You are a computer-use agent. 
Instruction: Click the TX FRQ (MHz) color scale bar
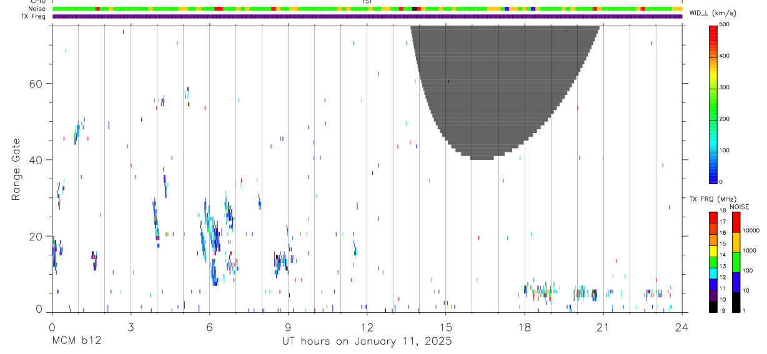713,262
